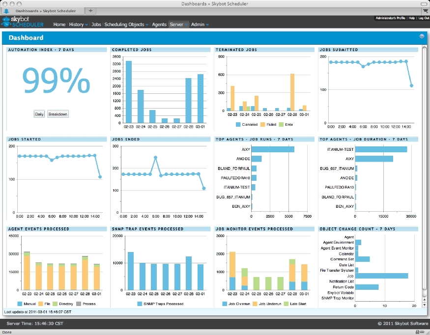Open the Server menu dropdown
Screen dimensions: 430x335
[x=178, y=25]
